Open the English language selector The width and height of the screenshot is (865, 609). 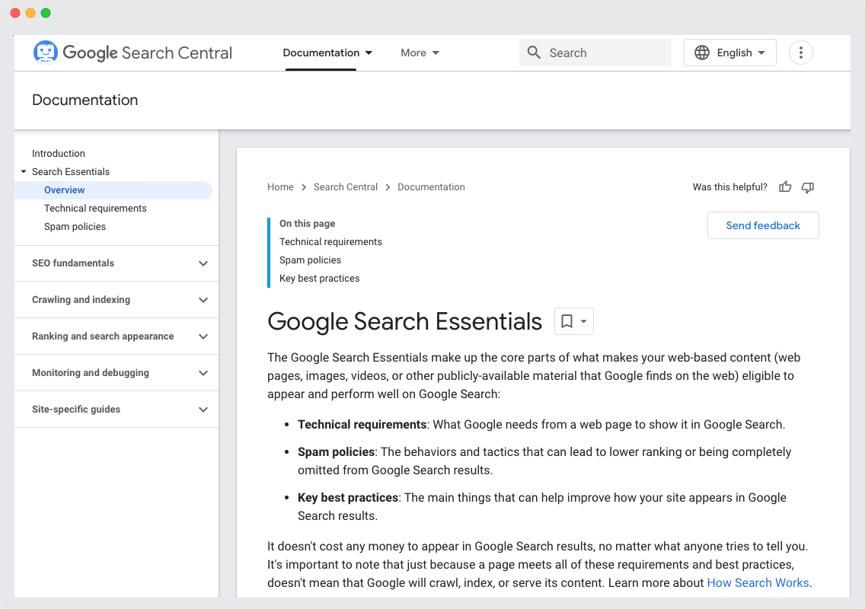point(729,53)
